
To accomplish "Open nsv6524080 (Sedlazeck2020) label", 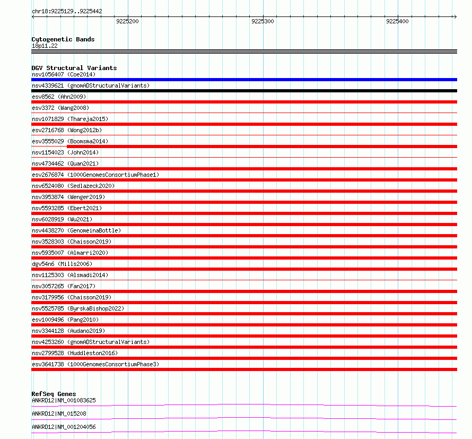I will pos(73,186).
